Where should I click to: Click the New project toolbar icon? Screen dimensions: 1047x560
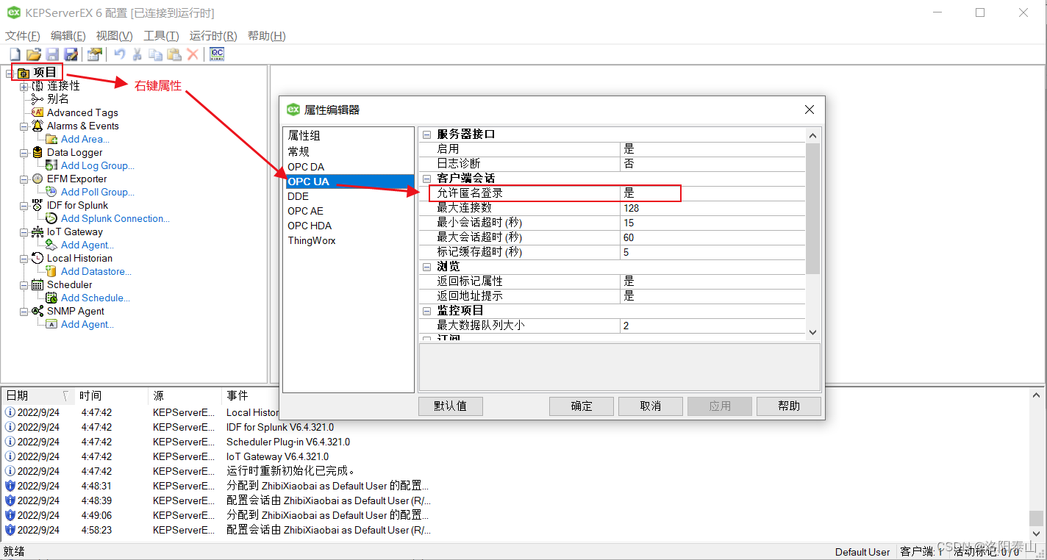[x=15, y=54]
